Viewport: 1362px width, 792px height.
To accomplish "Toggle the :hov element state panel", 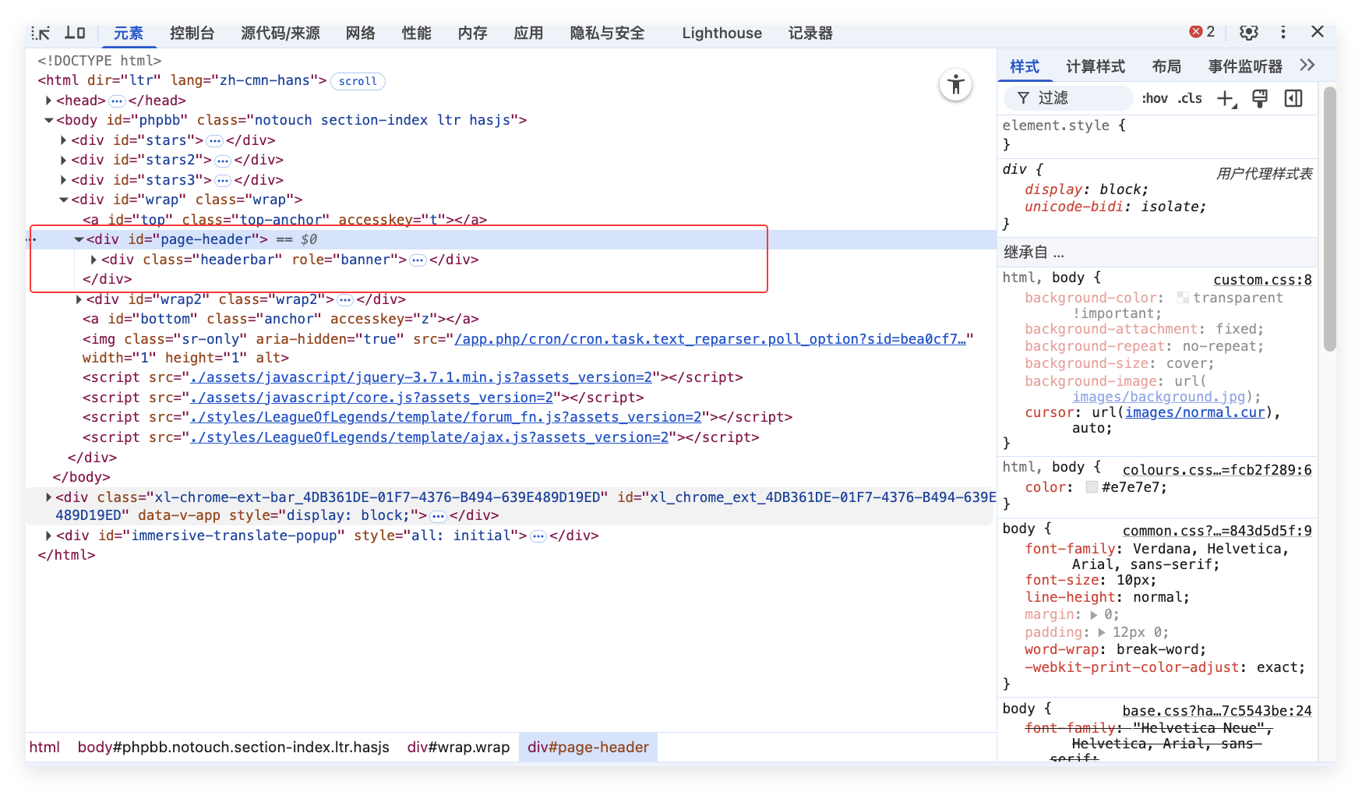I will pos(1154,98).
